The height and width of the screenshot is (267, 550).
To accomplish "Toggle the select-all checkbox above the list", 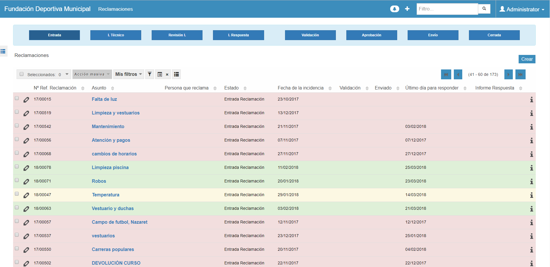I will [x=22, y=74].
